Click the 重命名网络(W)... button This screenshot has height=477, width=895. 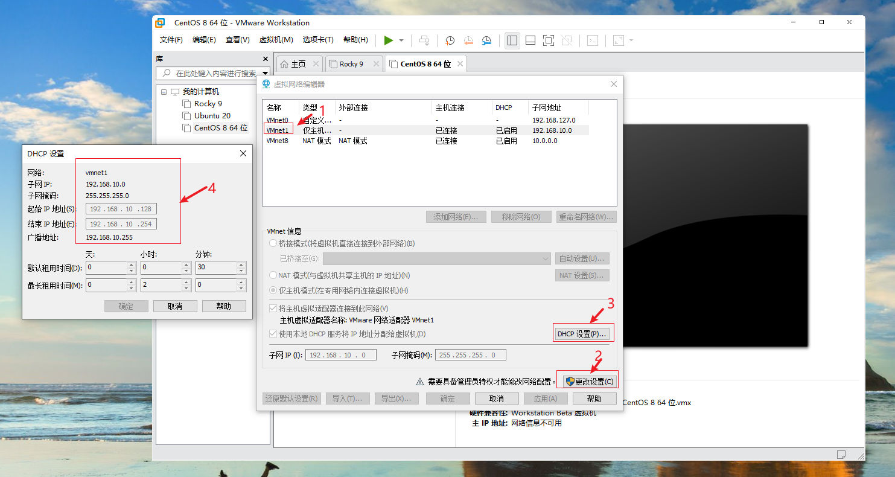coord(586,217)
